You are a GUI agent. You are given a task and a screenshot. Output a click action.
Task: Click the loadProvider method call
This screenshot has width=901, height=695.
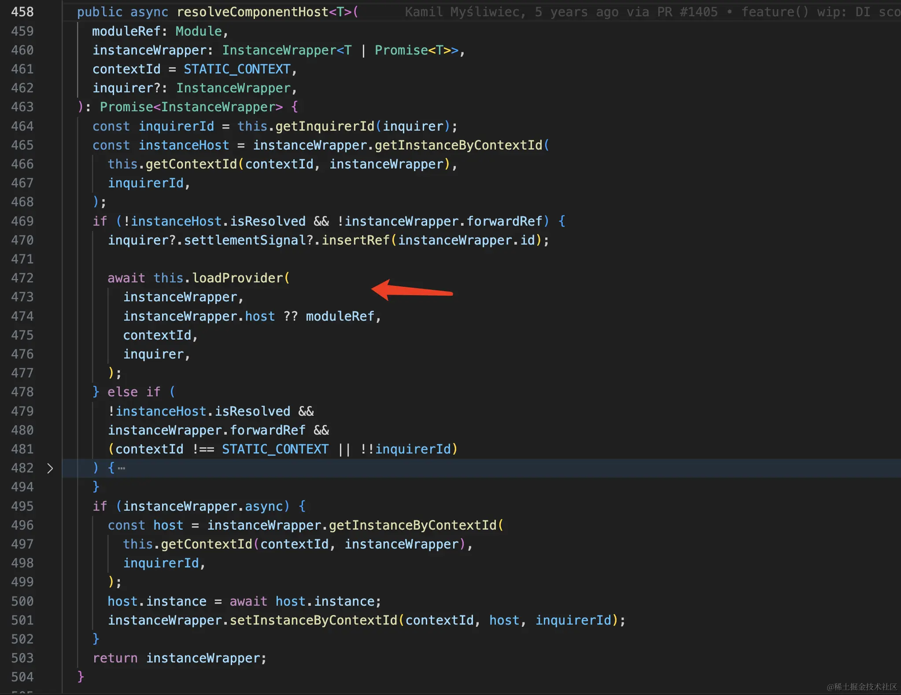[x=237, y=278]
